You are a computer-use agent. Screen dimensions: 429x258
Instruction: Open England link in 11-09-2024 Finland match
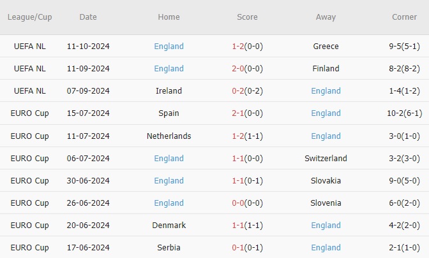pos(169,69)
